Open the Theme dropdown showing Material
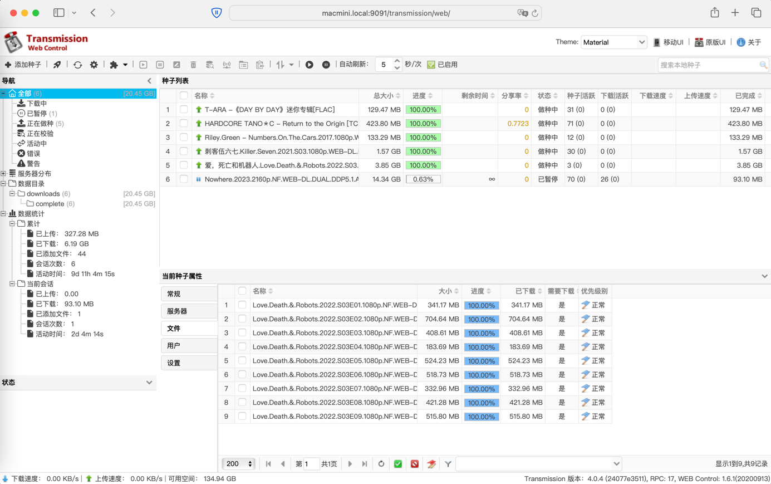The width and height of the screenshot is (771, 484). coord(613,42)
